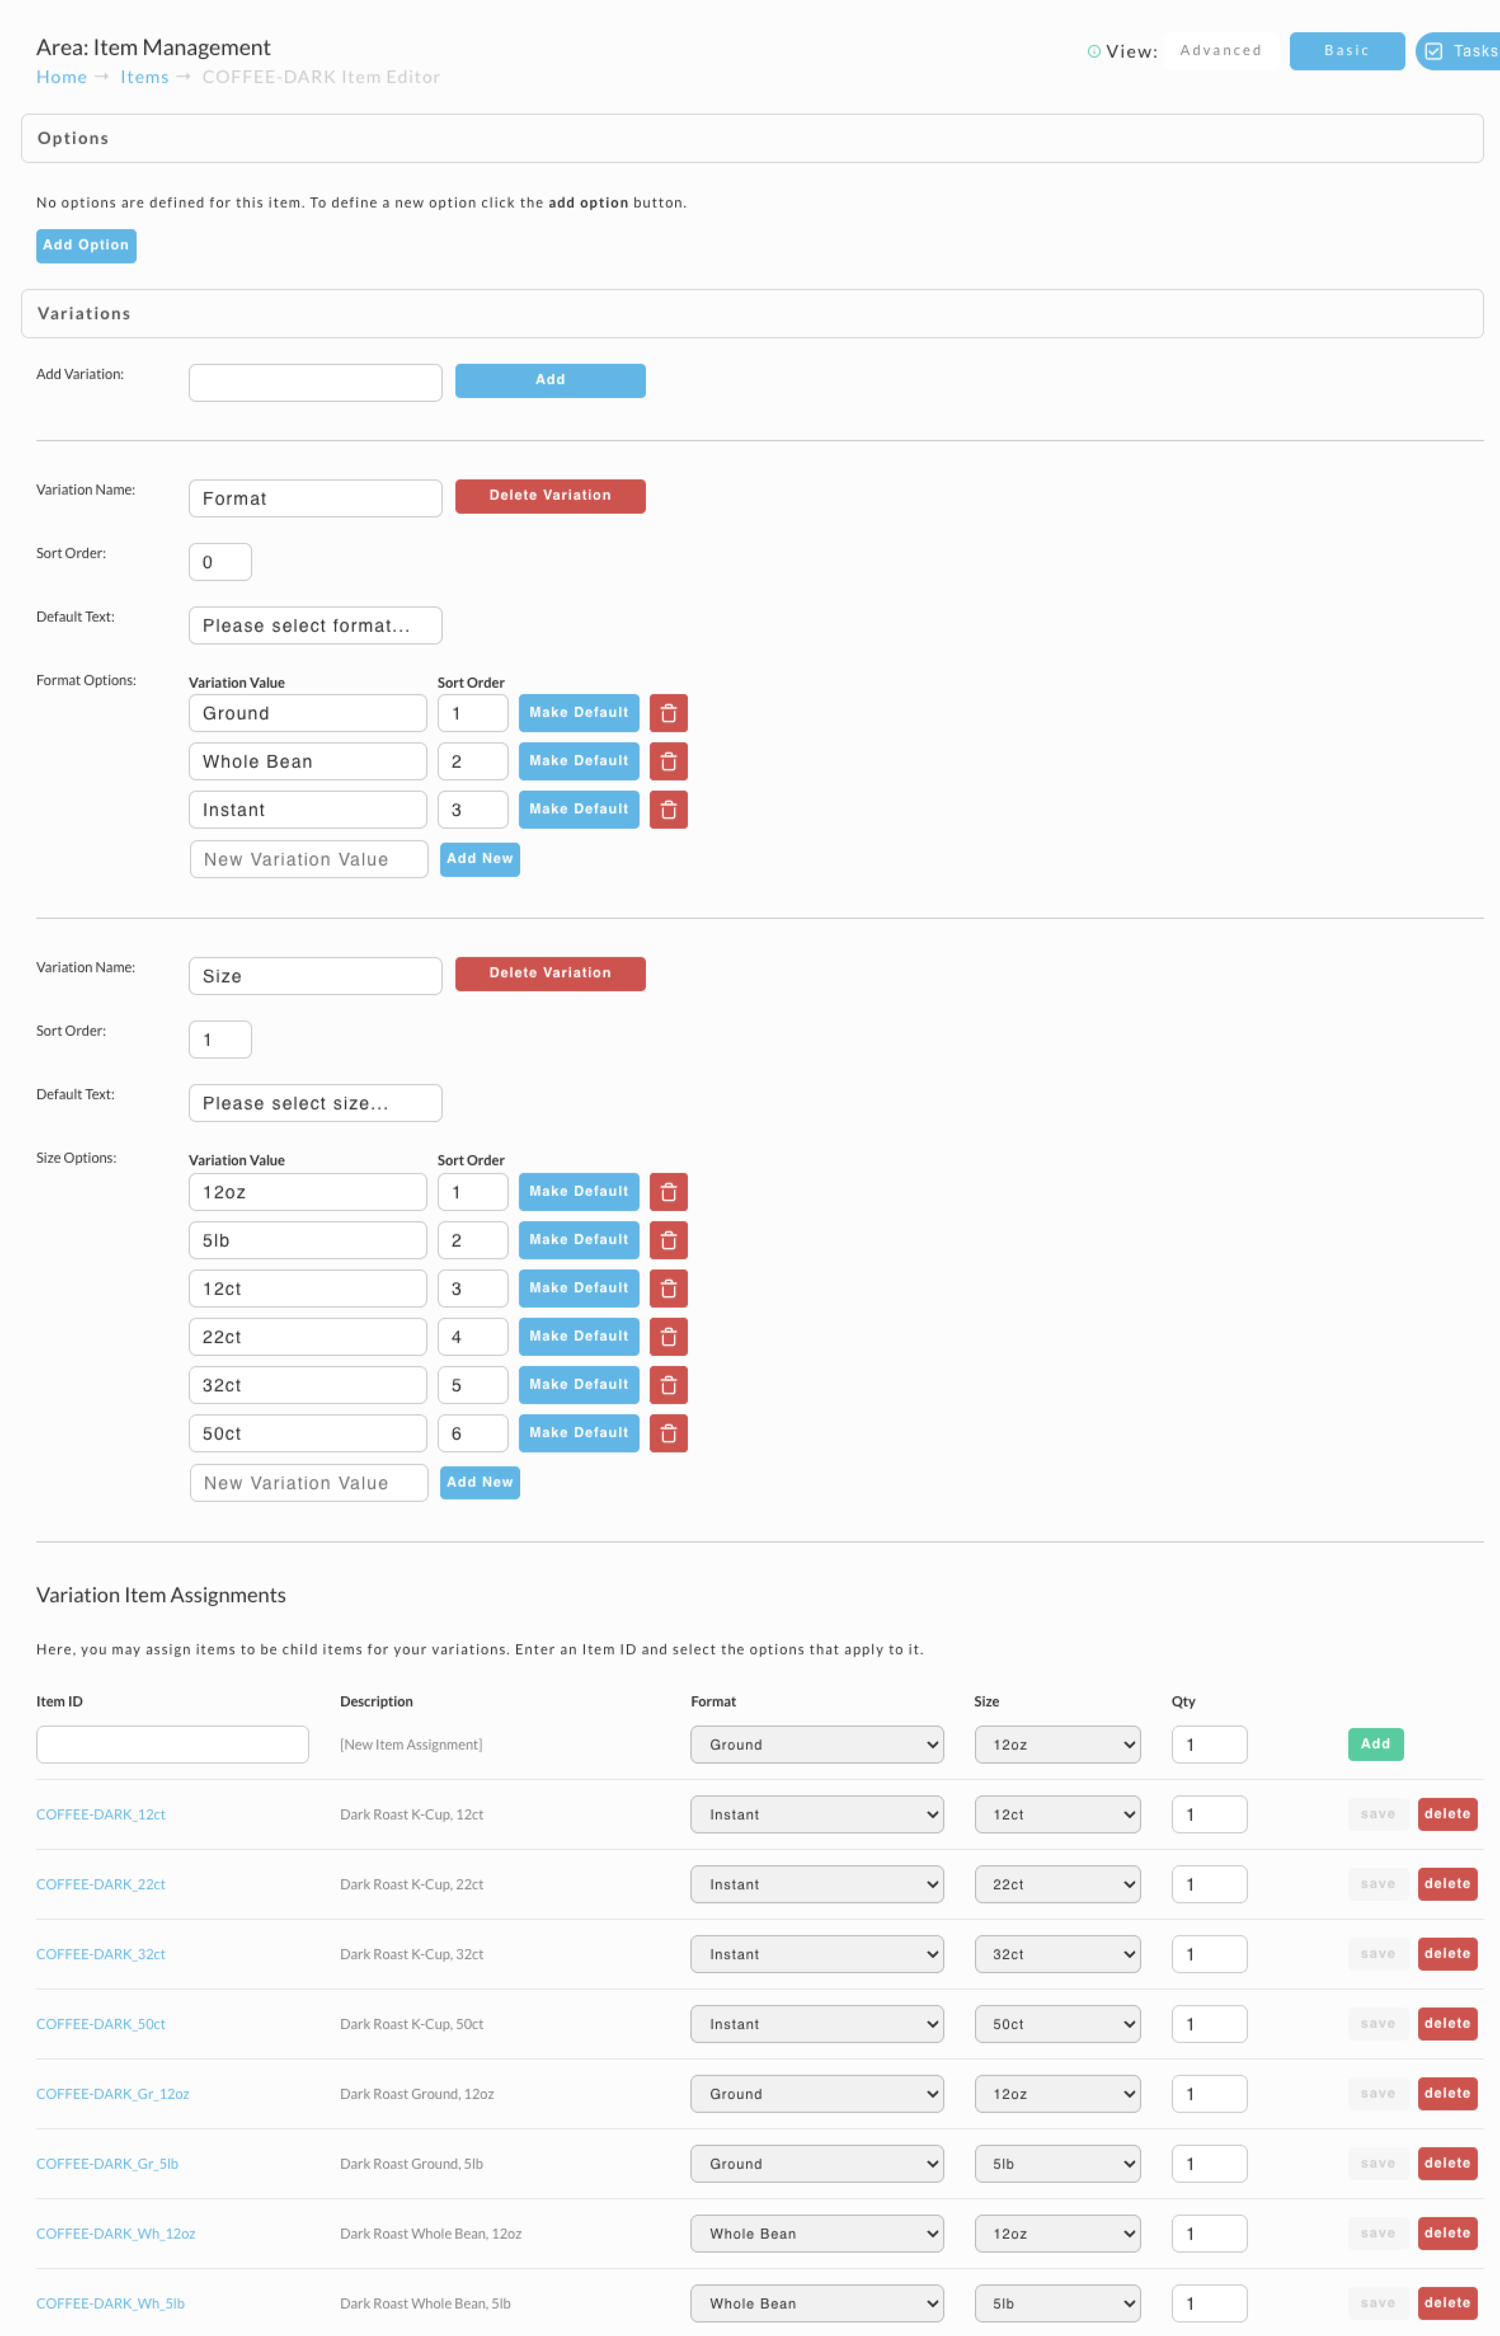The height and width of the screenshot is (2336, 1500).
Task: Go to Home breadcrumb
Action: 62,77
